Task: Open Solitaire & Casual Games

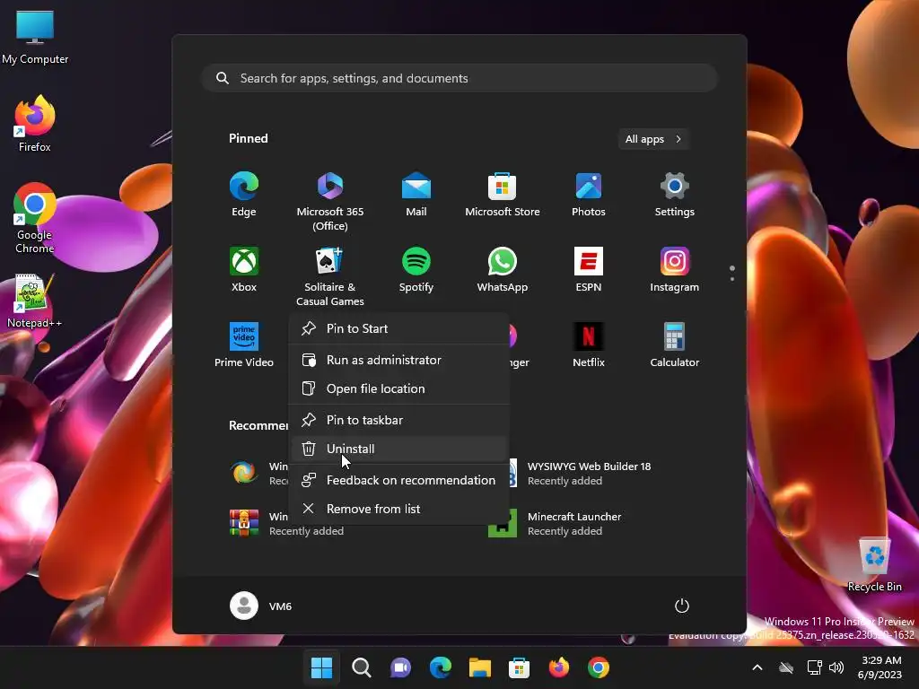Action: pyautogui.click(x=330, y=277)
